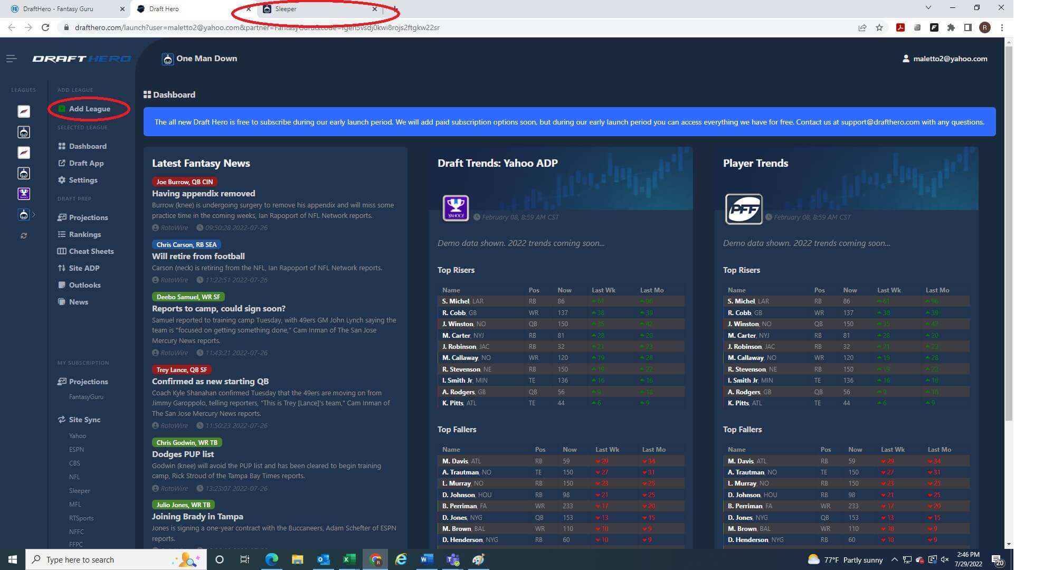Viewport: 1053px width, 570px height.
Task: Click the One Man Down league title
Action: [206, 59]
